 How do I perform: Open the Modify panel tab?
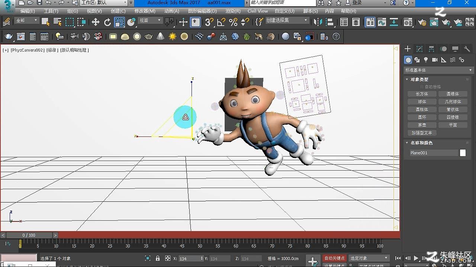pyautogui.click(x=419, y=49)
